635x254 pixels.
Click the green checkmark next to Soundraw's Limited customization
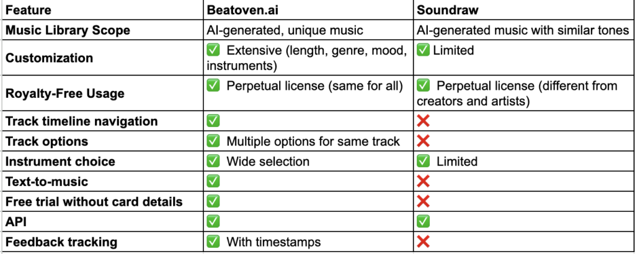424,50
